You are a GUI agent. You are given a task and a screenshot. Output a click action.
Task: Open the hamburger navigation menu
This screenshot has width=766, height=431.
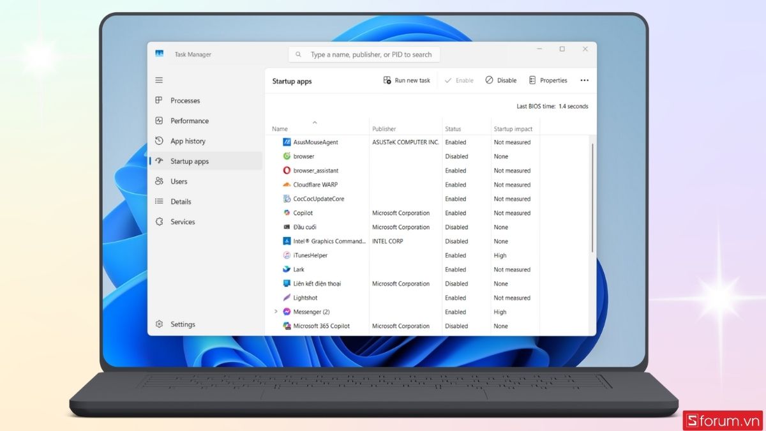tap(159, 80)
